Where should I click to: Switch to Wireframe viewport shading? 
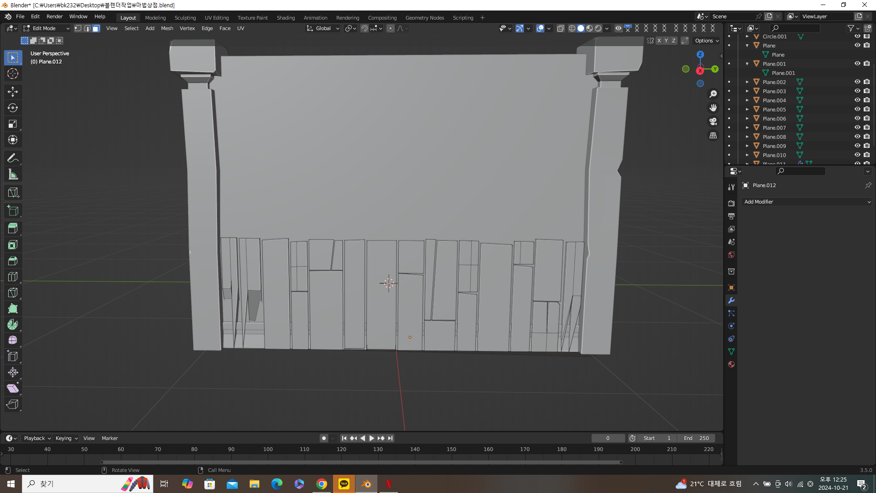pyautogui.click(x=572, y=28)
